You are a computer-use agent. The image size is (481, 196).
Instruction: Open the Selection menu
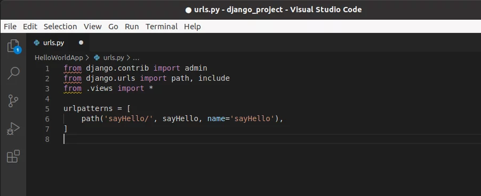coord(60,27)
